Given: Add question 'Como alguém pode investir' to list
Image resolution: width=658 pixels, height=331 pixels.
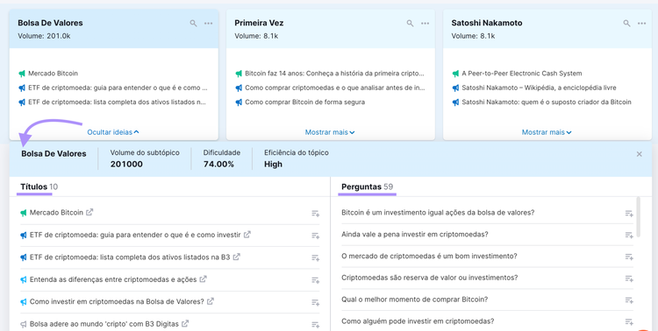Looking at the screenshot, I should click(629, 322).
